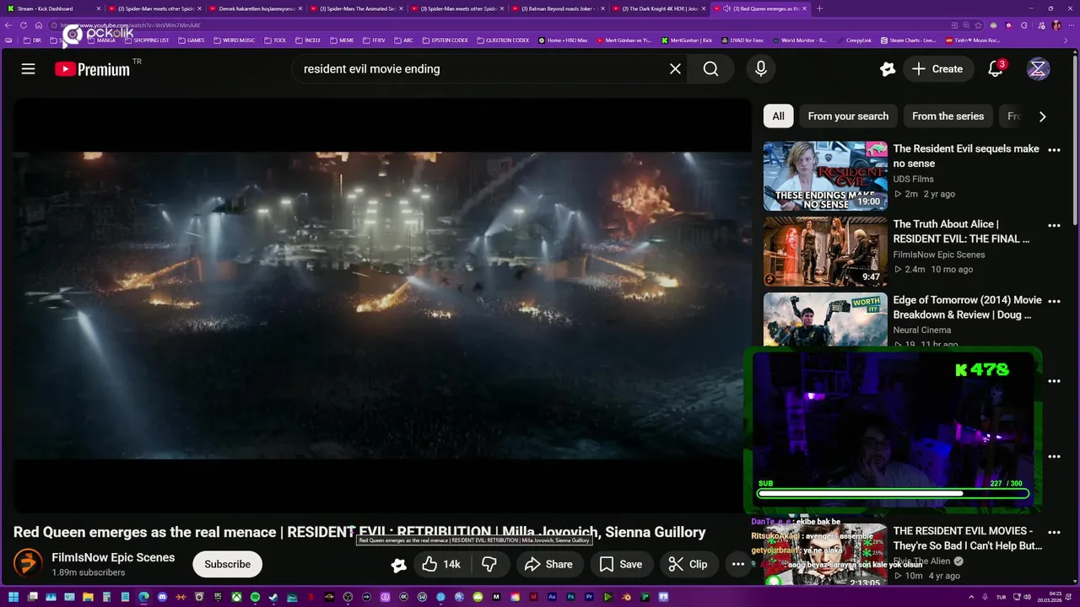Open the Home • HBO Max bookmark
Screen dimensions: 1080x607
(564, 40)
